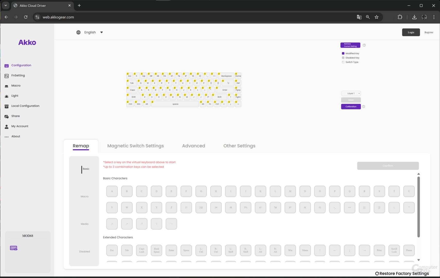Toggle the Switch Type checkbox

tap(343, 62)
